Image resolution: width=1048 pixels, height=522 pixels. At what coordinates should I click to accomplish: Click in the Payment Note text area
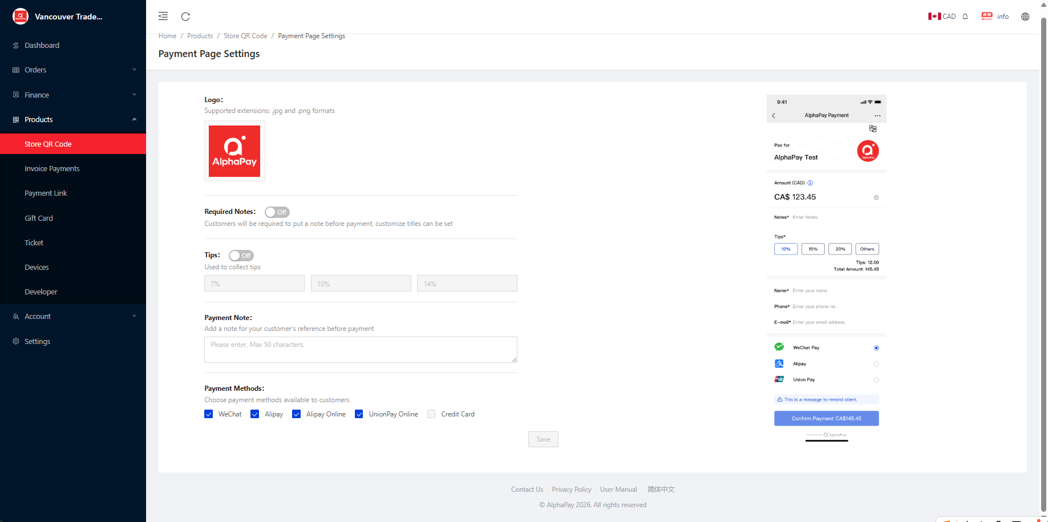361,350
